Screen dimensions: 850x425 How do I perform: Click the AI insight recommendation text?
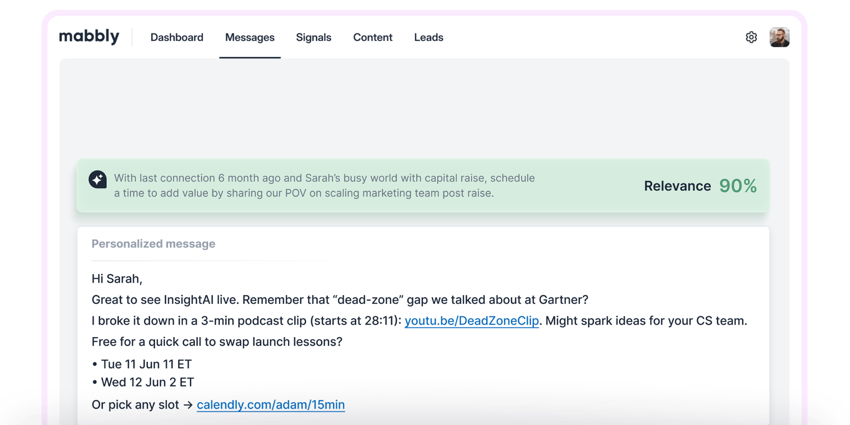coord(324,185)
